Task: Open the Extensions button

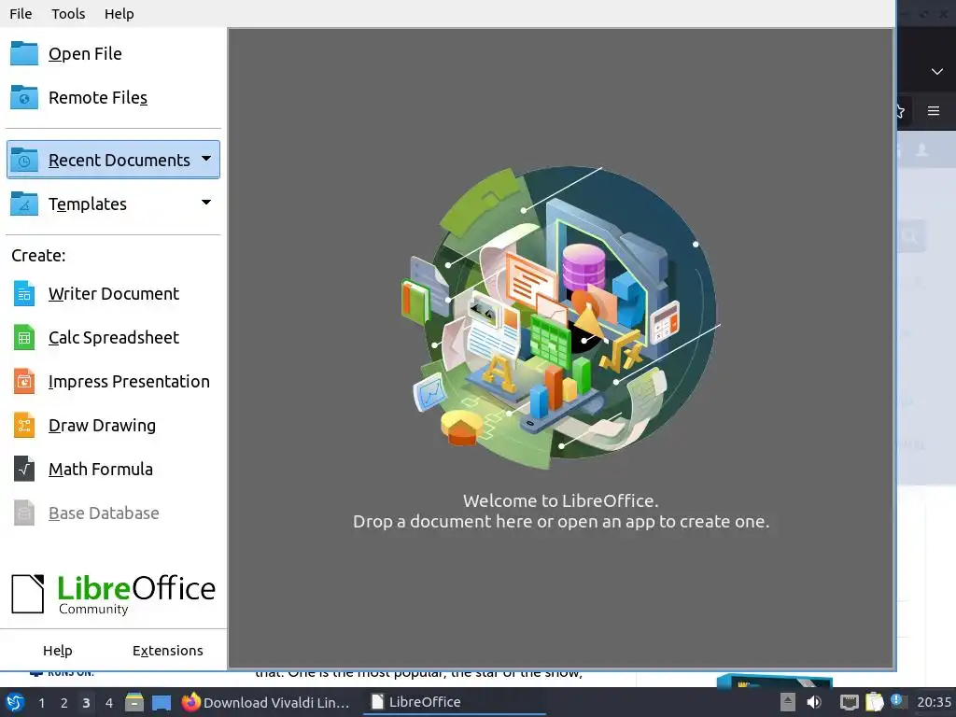Action: [168, 651]
